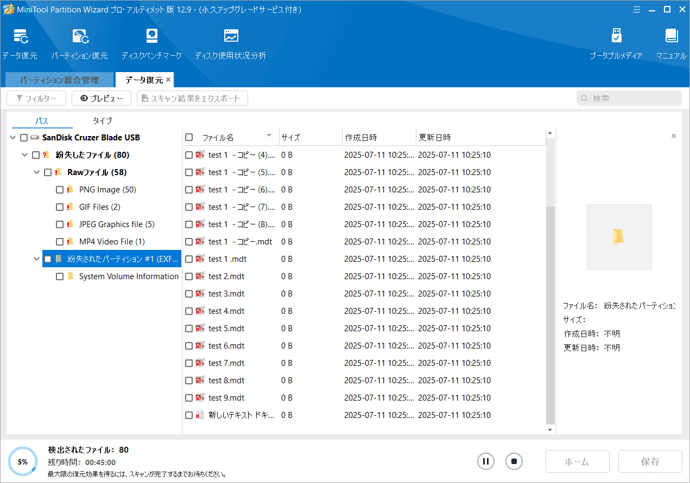
Task: Click the 保存 button
Action: pyautogui.click(x=650, y=462)
